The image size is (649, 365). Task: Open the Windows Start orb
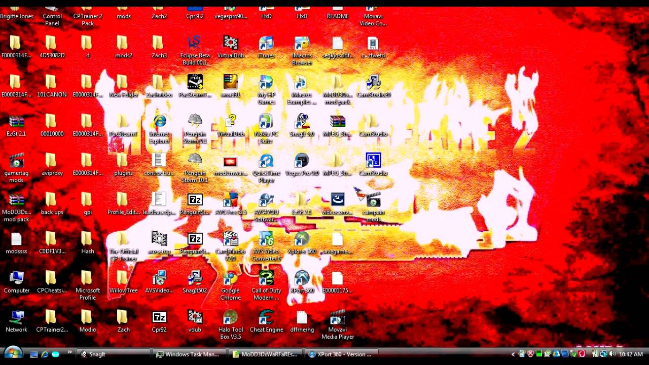tap(13, 353)
